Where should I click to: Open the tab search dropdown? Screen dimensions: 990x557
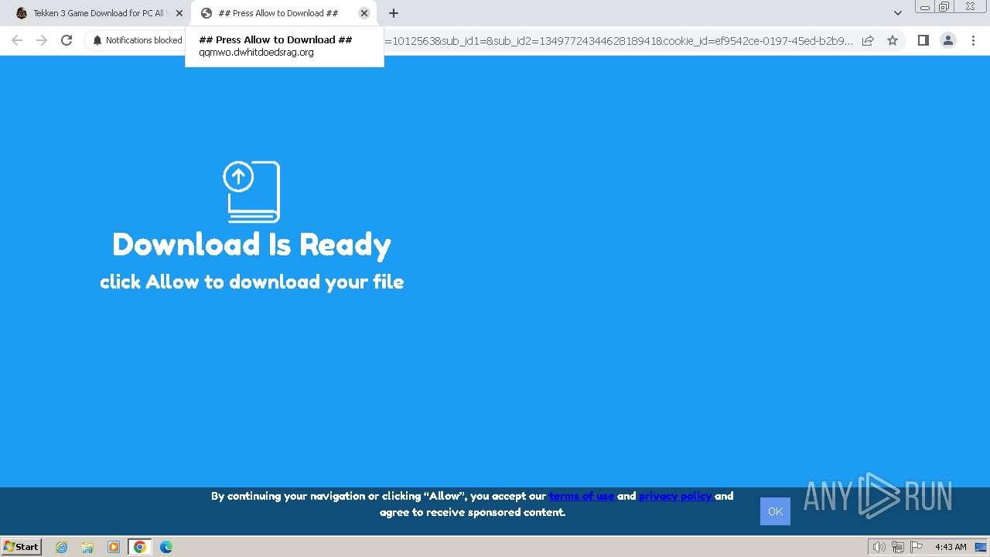[x=898, y=13]
